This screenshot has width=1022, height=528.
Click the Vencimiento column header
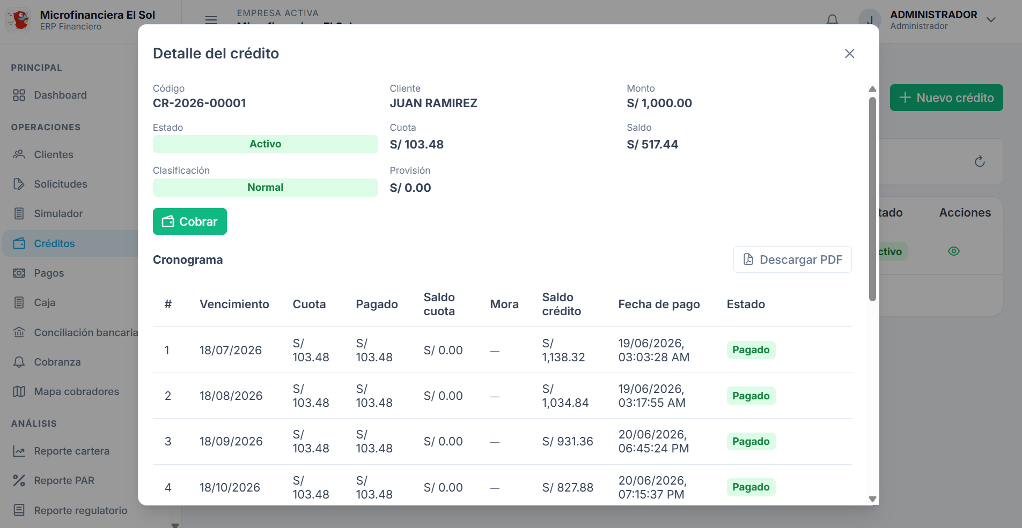(234, 304)
